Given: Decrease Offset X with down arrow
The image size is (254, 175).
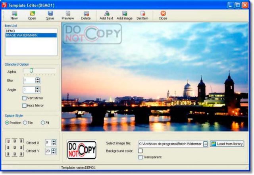Looking at the screenshot, I should click(x=54, y=144).
